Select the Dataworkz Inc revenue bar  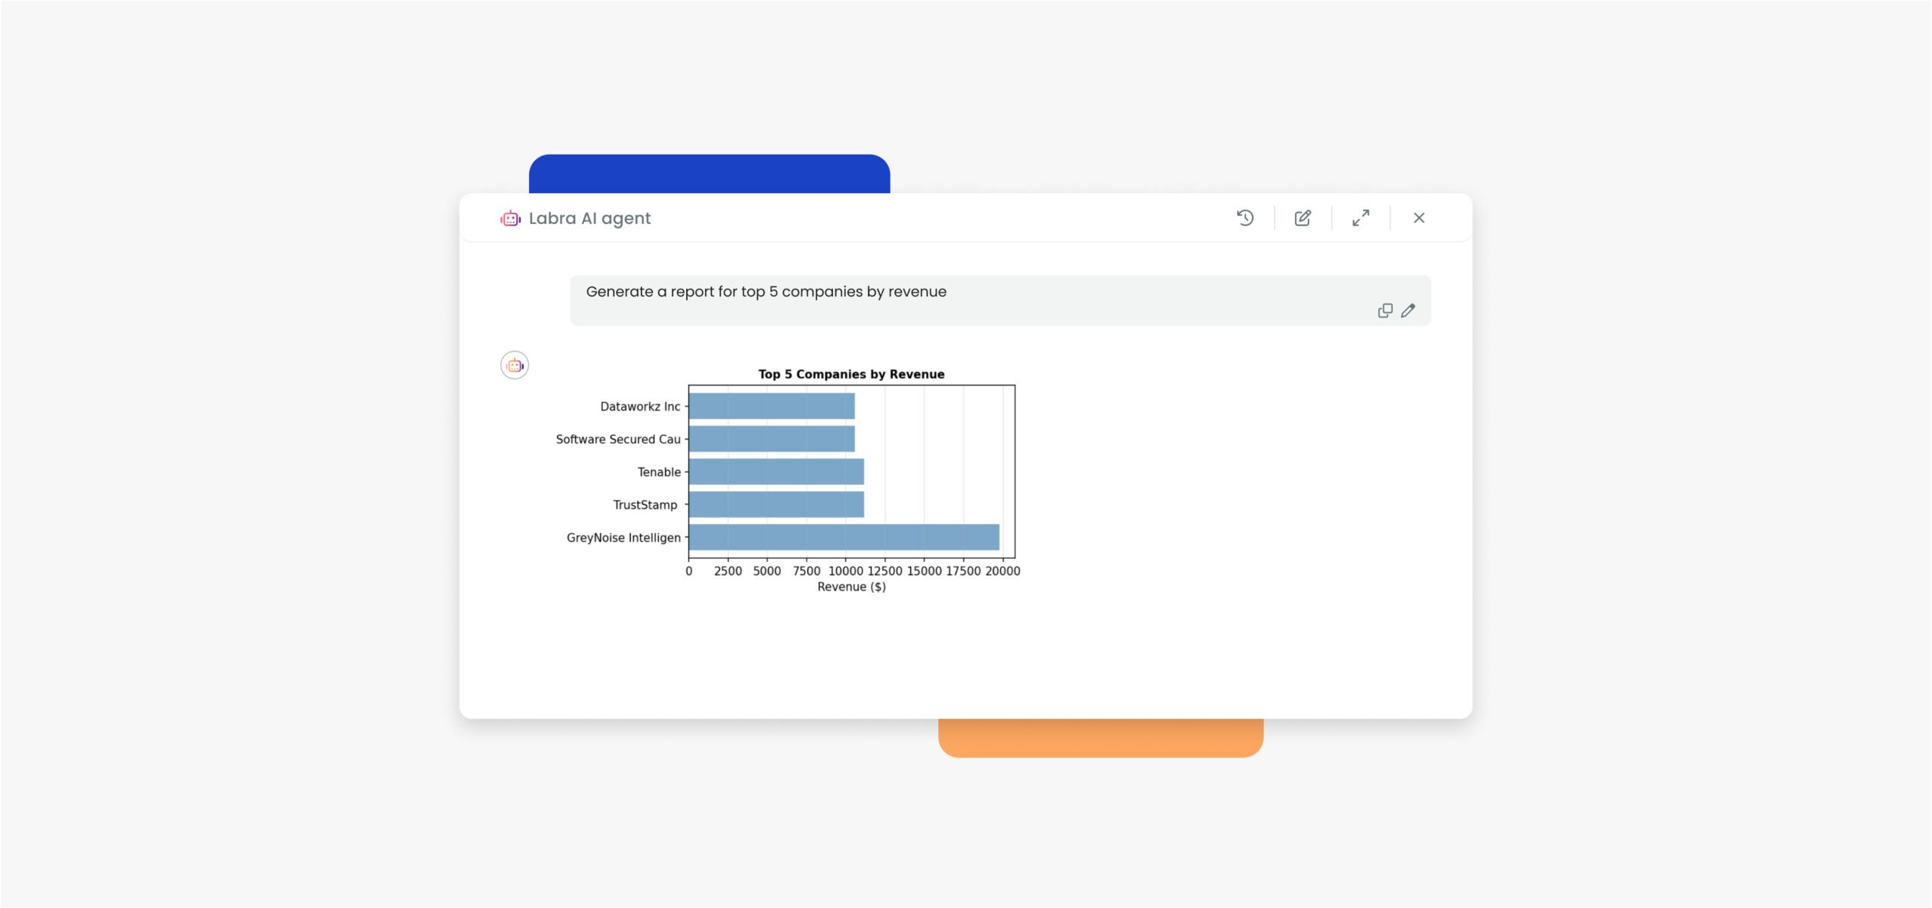tap(771, 406)
